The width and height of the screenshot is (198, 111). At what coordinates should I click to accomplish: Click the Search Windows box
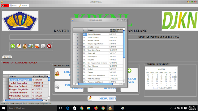tap(32, 108)
